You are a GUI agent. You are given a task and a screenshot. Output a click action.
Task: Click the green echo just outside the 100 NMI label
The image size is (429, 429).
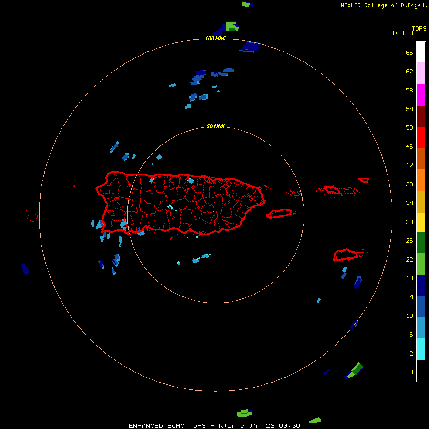tap(232, 26)
